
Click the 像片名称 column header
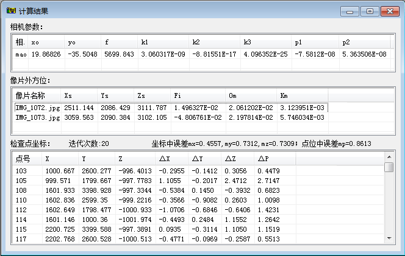(x=37, y=95)
